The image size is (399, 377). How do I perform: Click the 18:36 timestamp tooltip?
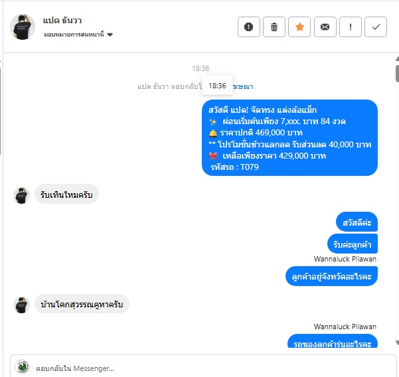pos(217,86)
